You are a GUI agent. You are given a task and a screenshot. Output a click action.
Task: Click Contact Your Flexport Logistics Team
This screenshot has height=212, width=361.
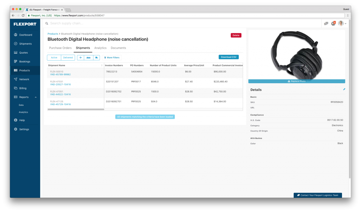pyautogui.click(x=318, y=195)
